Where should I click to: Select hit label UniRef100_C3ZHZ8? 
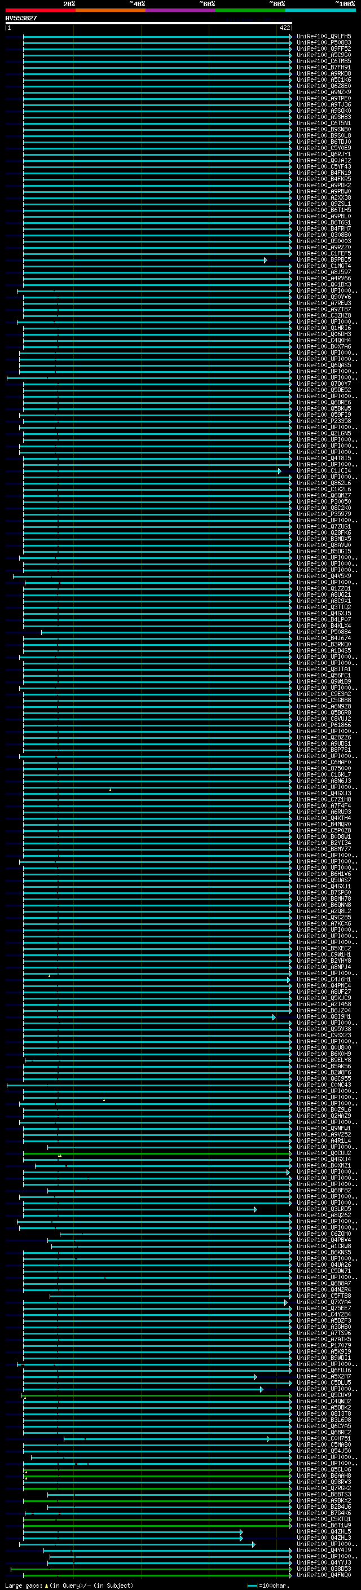(324, 315)
